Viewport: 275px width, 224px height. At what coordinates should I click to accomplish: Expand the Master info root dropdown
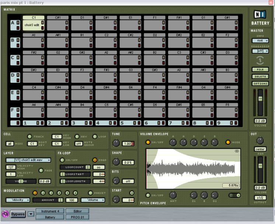tap(260, 40)
